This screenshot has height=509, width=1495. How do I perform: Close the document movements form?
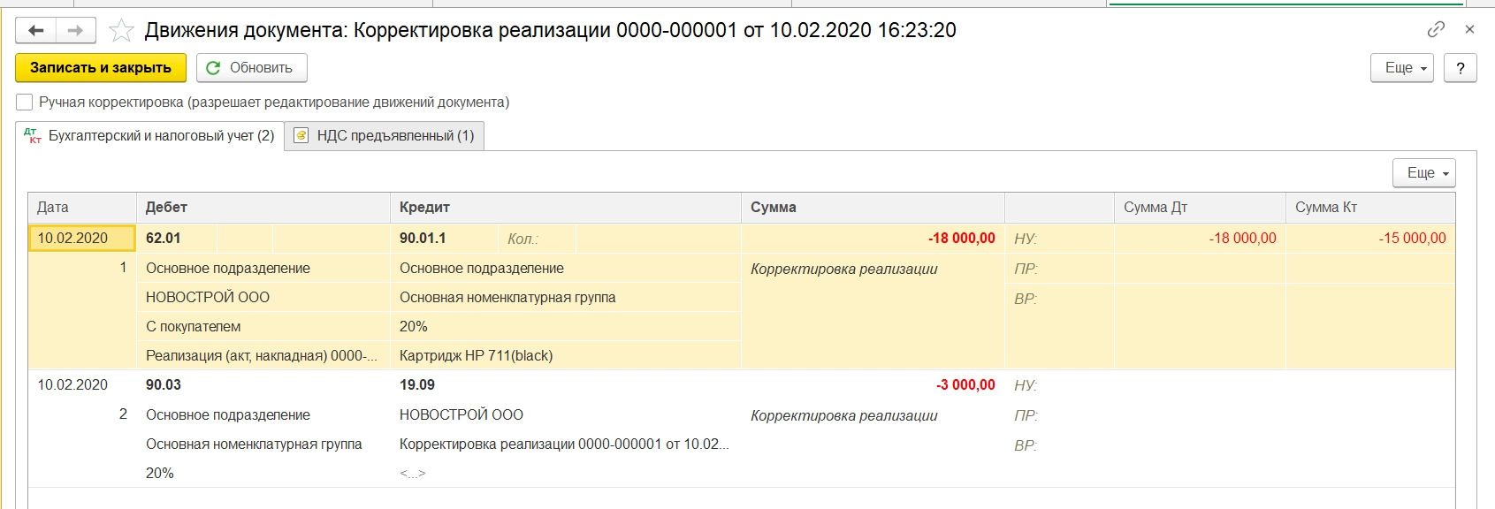pos(1469,29)
